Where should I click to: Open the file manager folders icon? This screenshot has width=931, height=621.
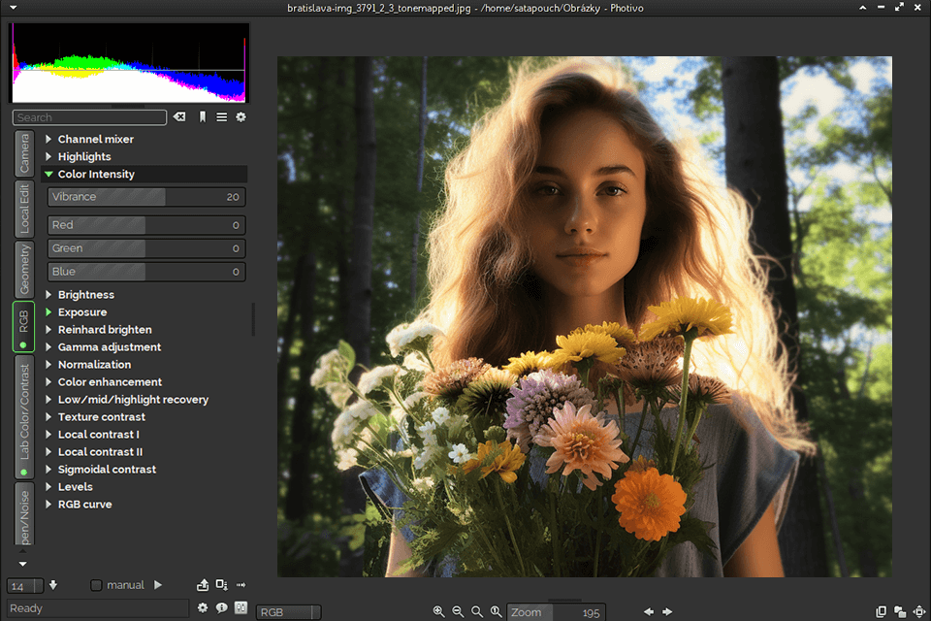point(900,611)
